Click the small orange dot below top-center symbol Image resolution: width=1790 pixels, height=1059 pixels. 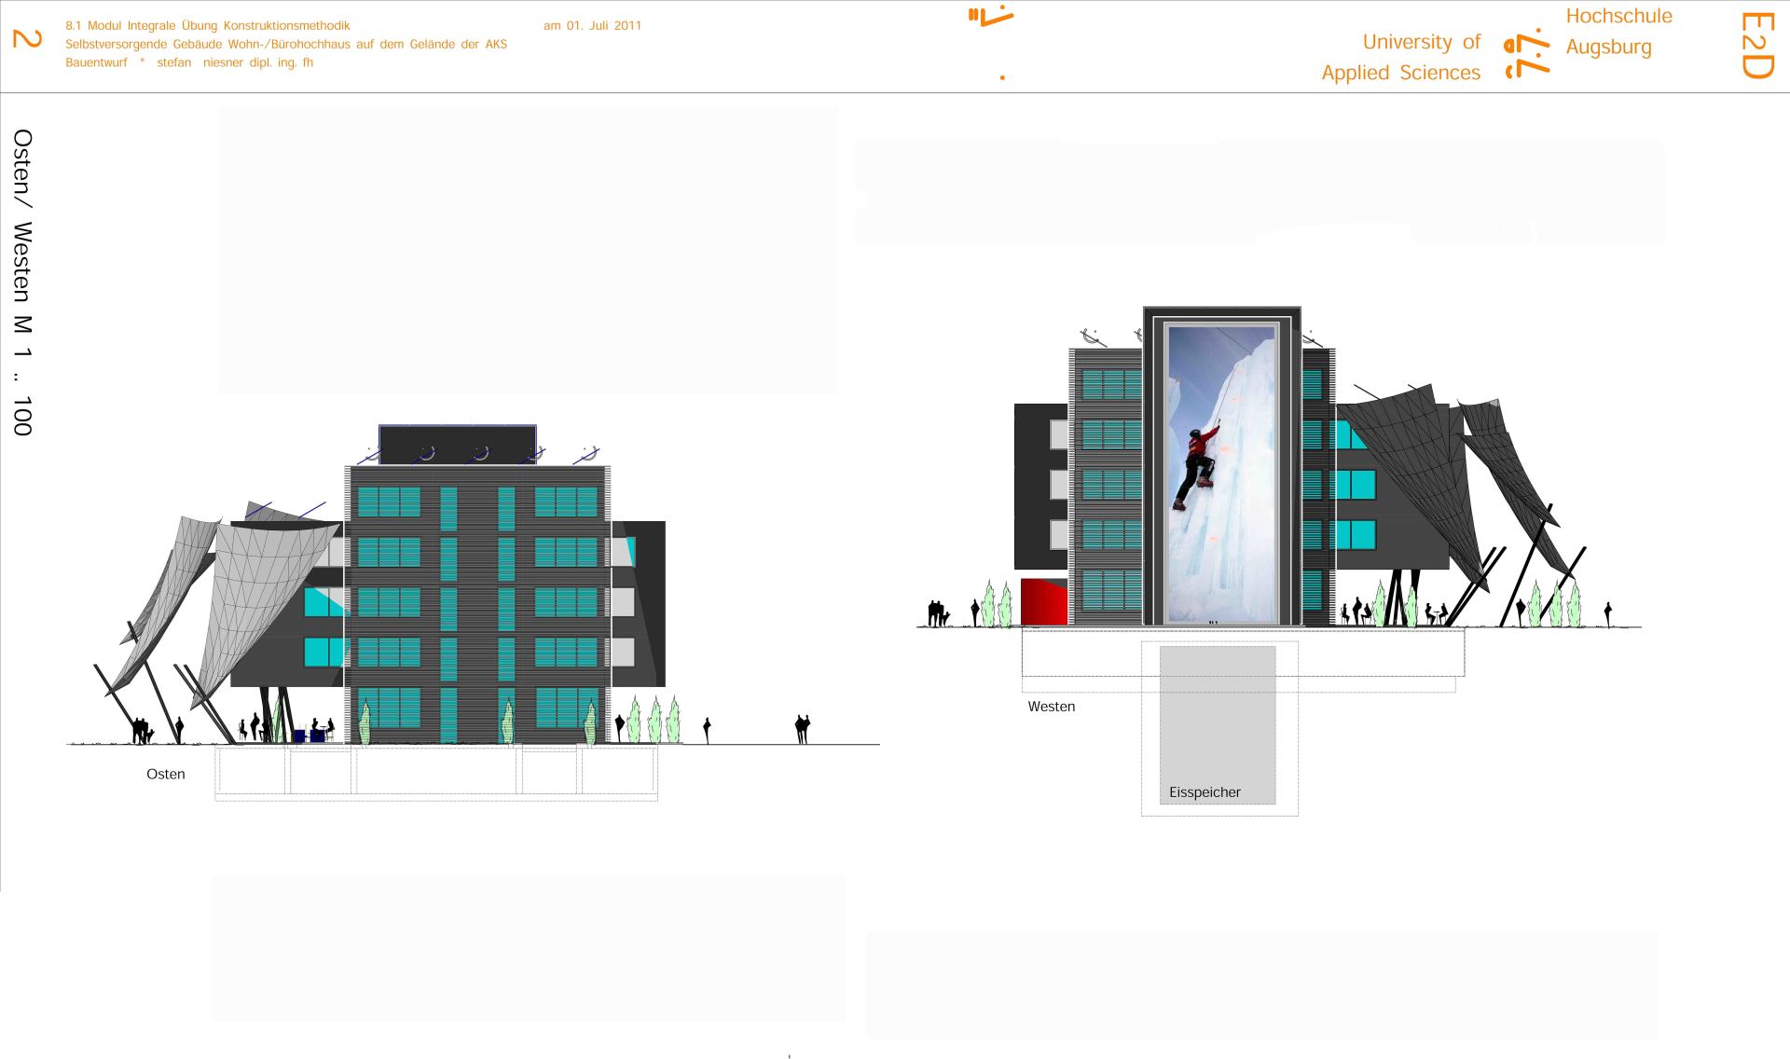1002,77
